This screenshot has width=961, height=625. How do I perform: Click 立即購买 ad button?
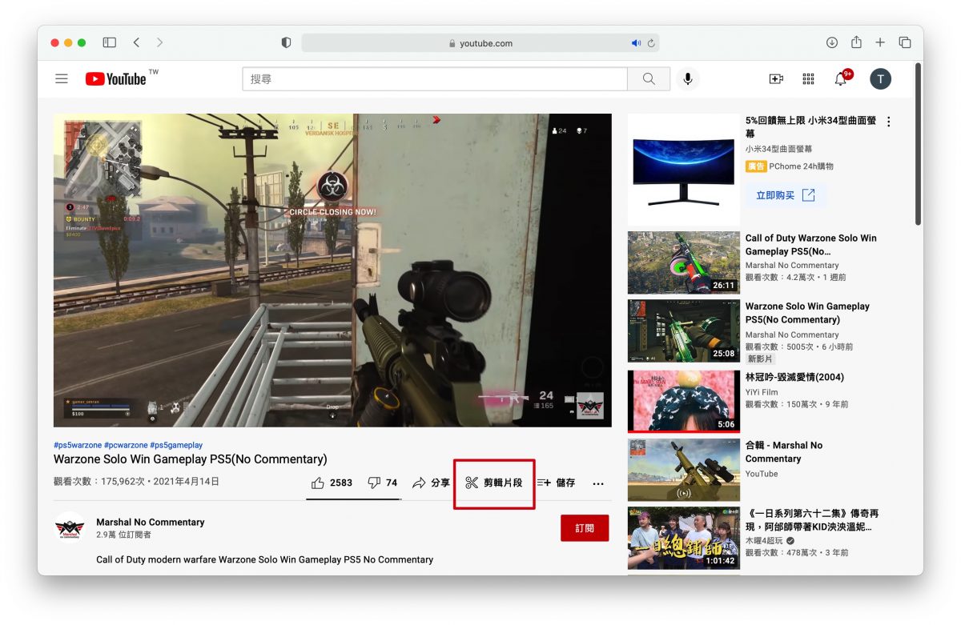tap(785, 195)
